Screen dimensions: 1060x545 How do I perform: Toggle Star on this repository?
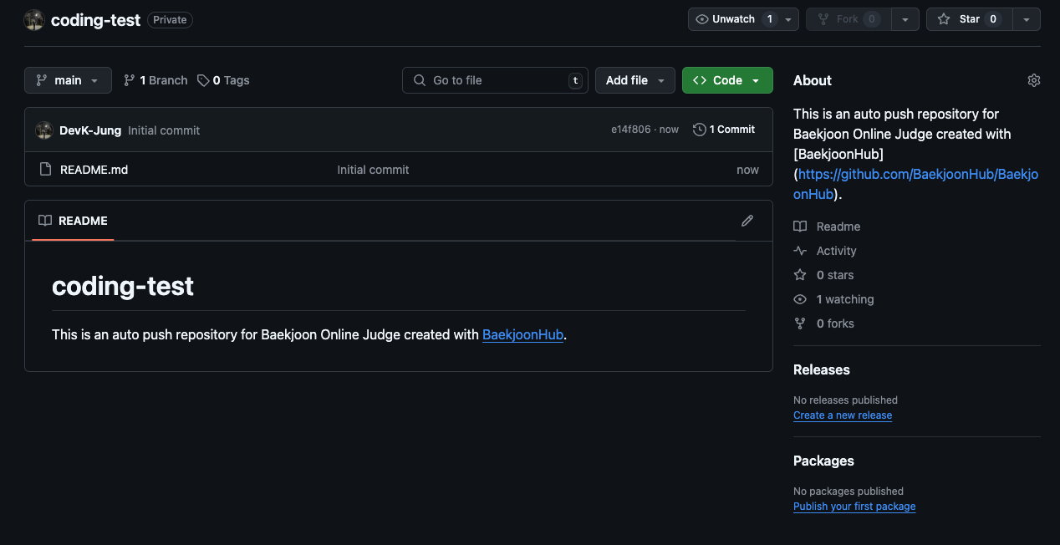point(968,19)
